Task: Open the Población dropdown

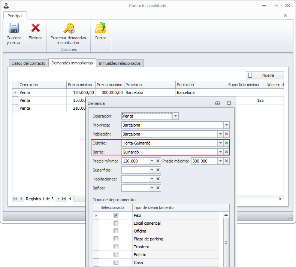Action: 220,134
